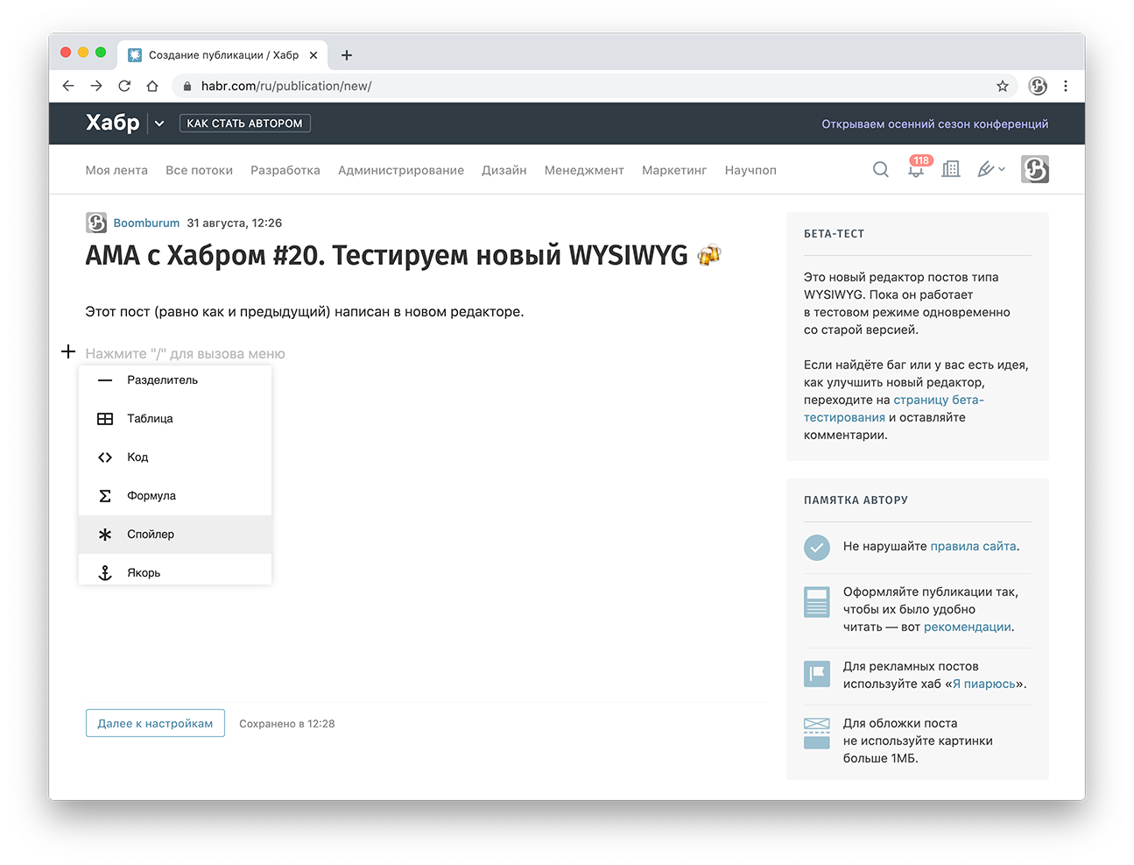Open the 'Разработка' section

[x=285, y=170]
